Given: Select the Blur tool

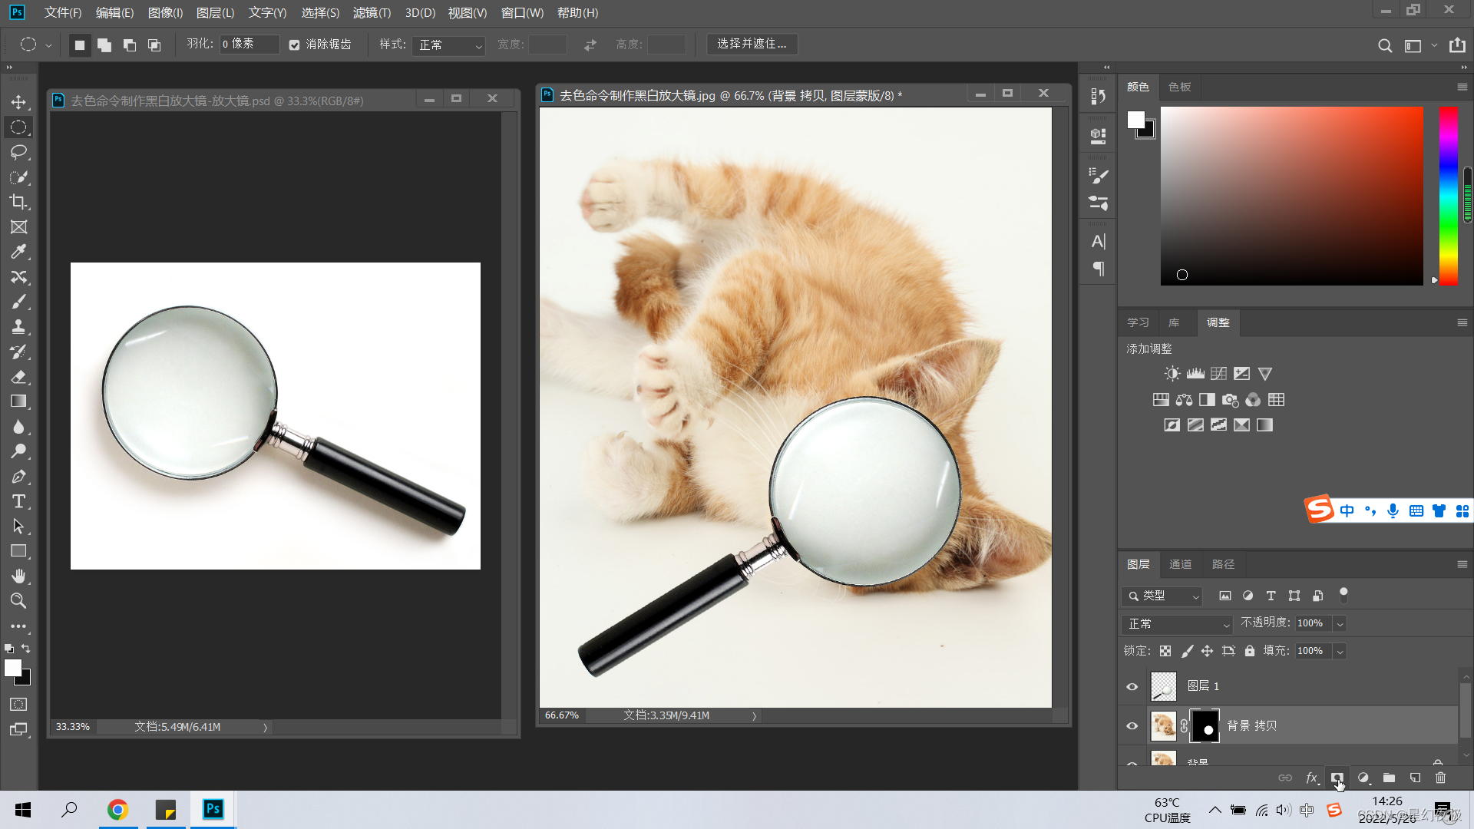Looking at the screenshot, I should click(18, 427).
